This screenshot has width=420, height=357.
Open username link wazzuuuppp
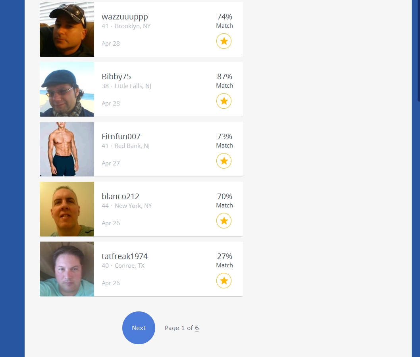(125, 17)
